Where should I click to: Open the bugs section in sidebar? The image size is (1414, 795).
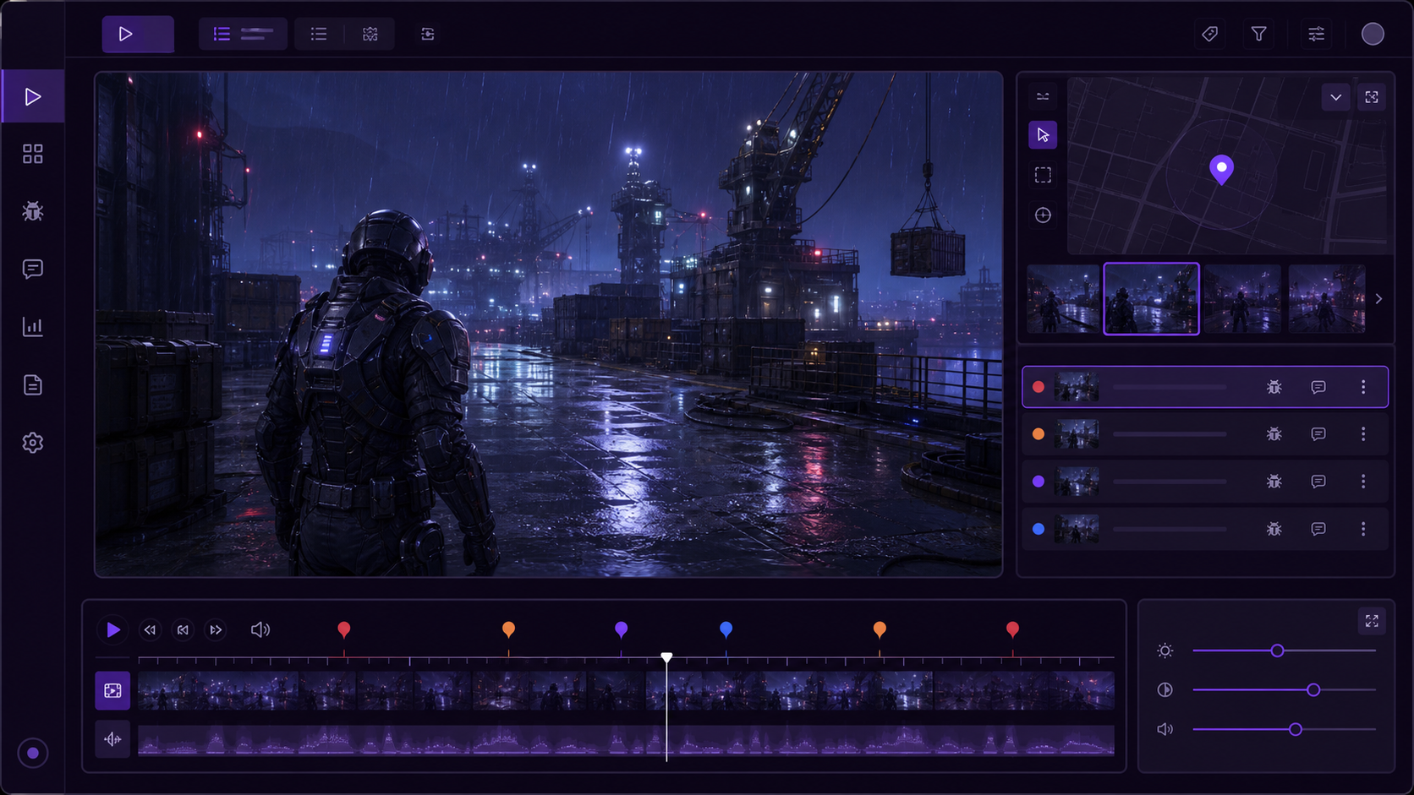(x=33, y=211)
